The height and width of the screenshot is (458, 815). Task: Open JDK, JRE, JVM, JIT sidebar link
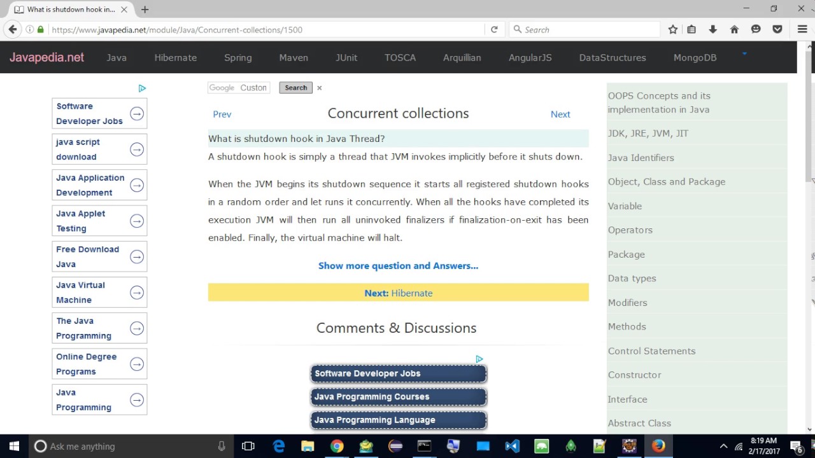(648, 134)
